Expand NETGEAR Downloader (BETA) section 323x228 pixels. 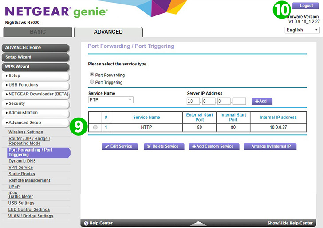click(35, 94)
